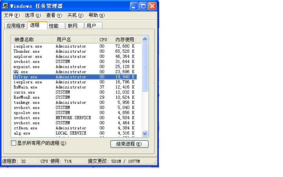Viewport: 283px width, 177px height.
Task: Select the highlighted RsTray.exe row
Action: click(75, 77)
